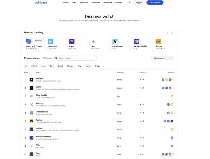Expand the All networks dropdown

tap(162, 58)
